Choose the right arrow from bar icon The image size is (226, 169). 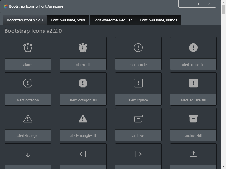(138, 154)
